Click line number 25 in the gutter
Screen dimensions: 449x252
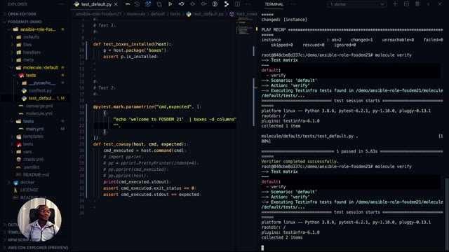(x=82, y=144)
